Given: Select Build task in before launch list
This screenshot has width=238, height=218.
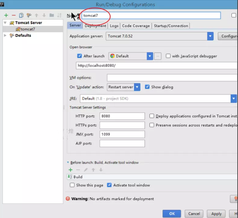Looking at the screenshot, I should tap(152, 177).
